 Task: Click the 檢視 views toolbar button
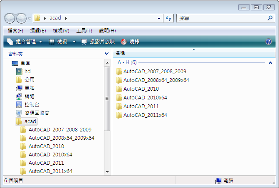(x=58, y=42)
